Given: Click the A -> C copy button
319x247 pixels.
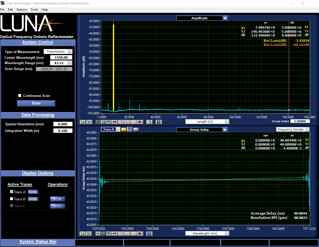Looking at the screenshot, I should click(58, 206).
